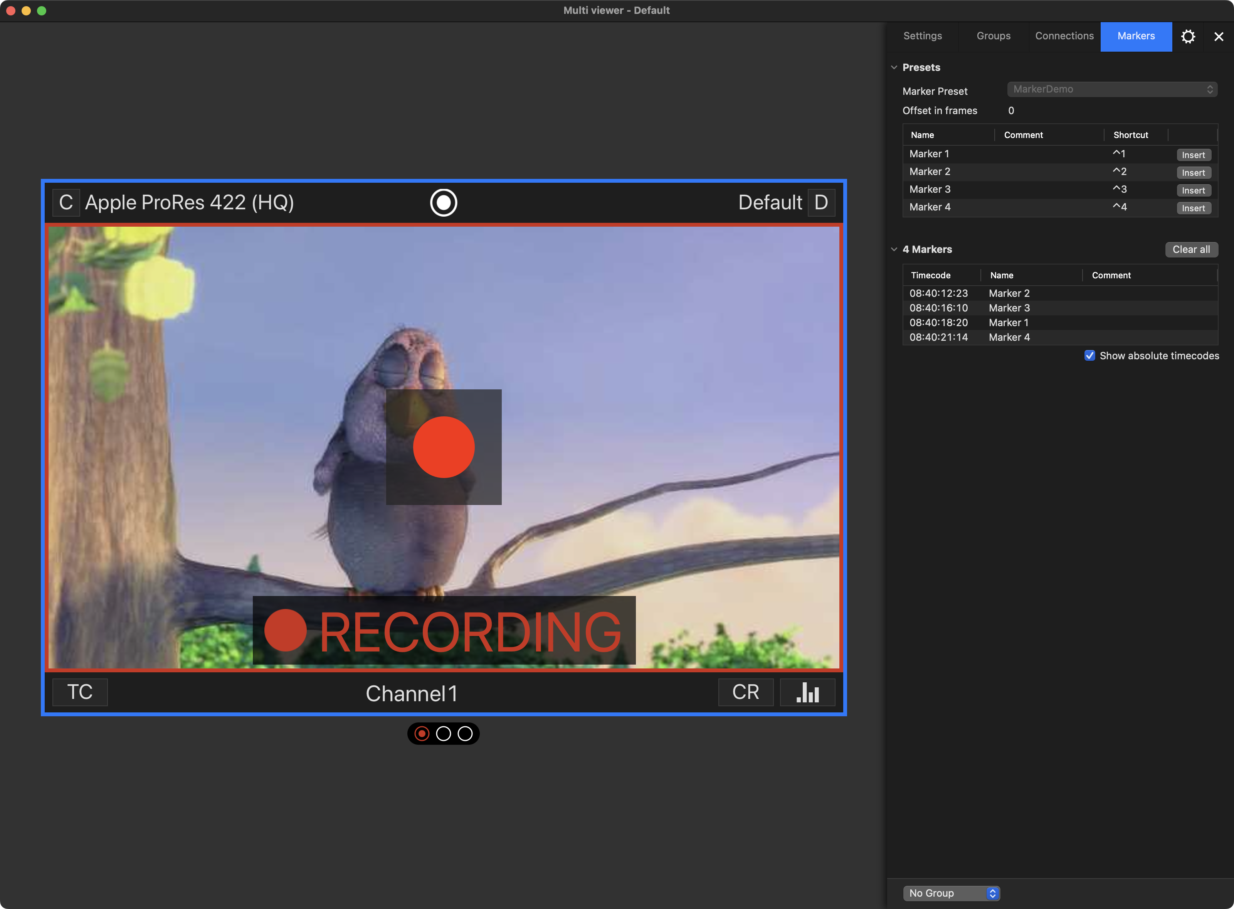Click the Apple ProRes 422 (HQ) codec label
The height and width of the screenshot is (909, 1234).
(x=189, y=202)
